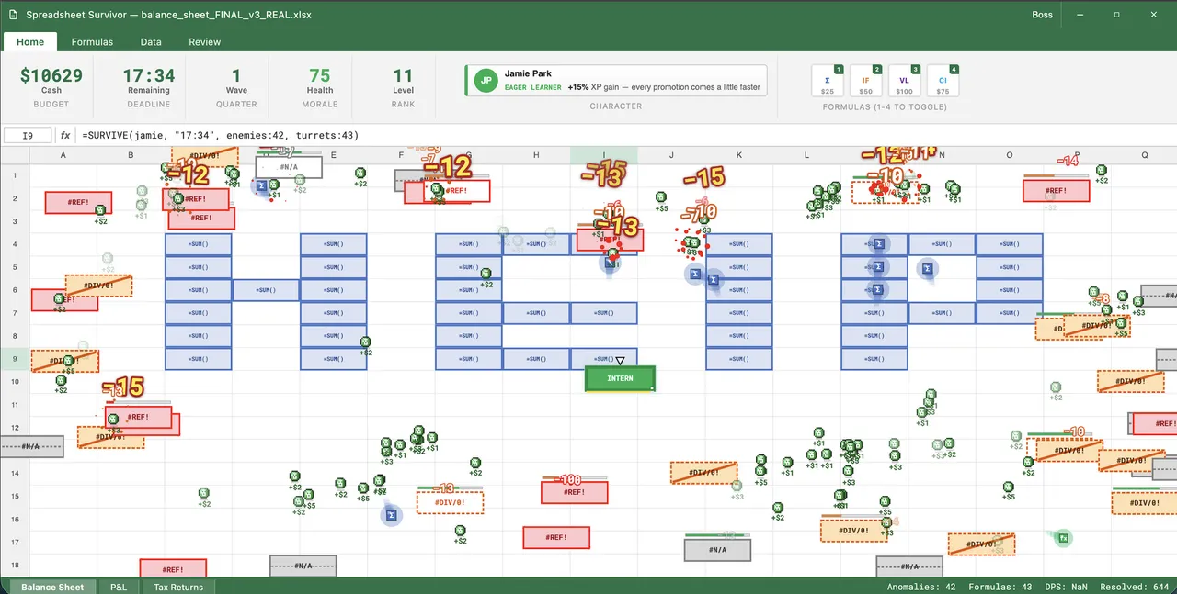Screen dimensions: 1177x594
Task: Click the cell reference box showing I9
Action: 28,135
